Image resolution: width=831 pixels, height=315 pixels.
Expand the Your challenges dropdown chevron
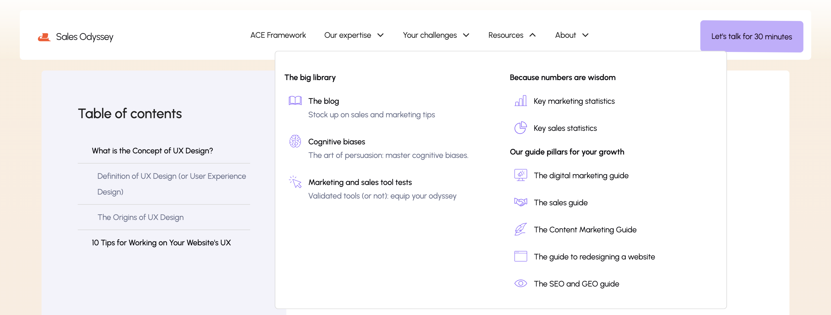(466, 35)
